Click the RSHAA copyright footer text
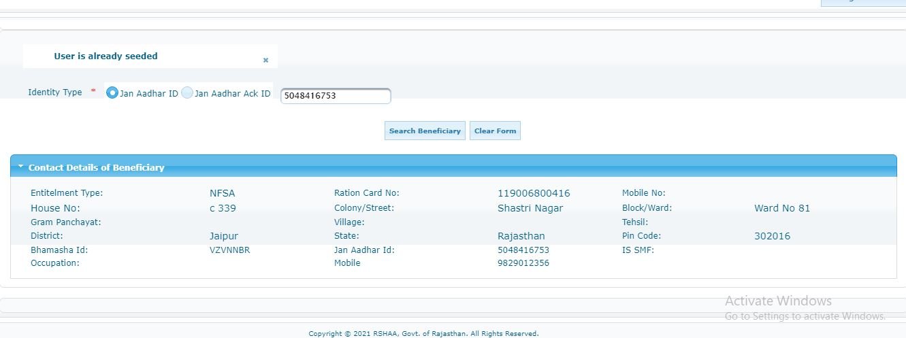 tap(423, 333)
